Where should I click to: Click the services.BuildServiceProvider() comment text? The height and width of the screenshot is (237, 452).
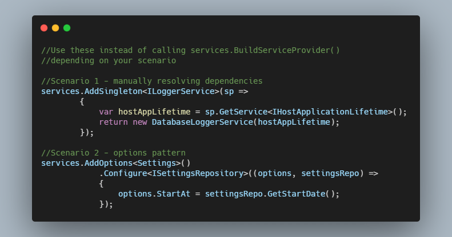click(x=265, y=50)
